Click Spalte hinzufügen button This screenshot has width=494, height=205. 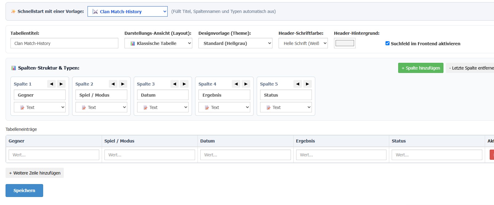click(x=421, y=68)
